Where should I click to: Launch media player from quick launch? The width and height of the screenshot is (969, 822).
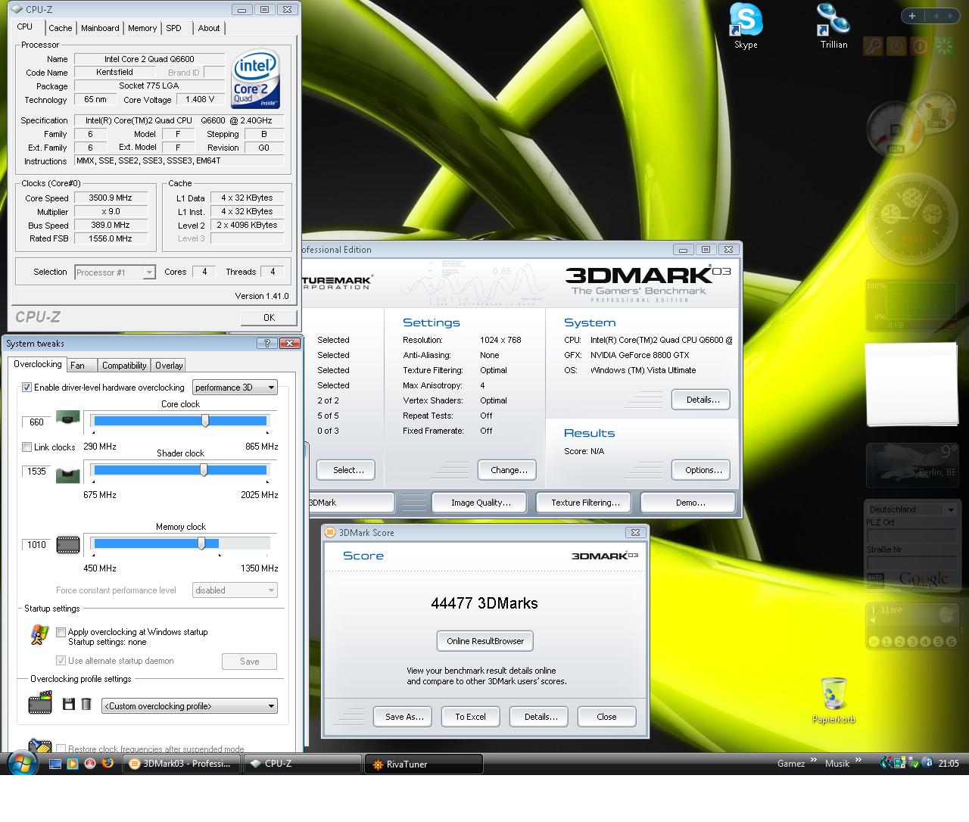73,764
